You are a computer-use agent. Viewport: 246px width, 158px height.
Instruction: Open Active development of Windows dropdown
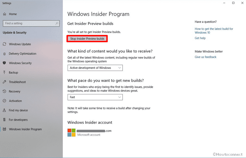[95, 68]
